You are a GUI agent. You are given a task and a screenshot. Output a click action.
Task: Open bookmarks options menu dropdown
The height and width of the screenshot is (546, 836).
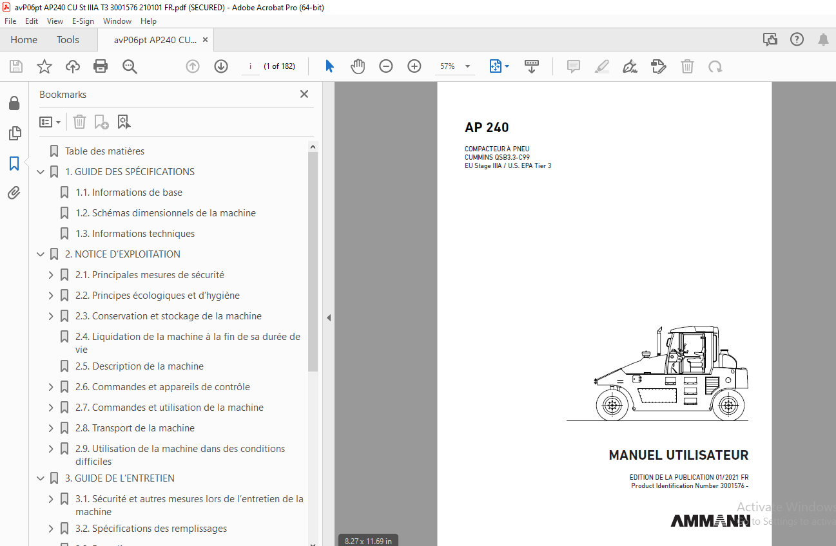50,122
